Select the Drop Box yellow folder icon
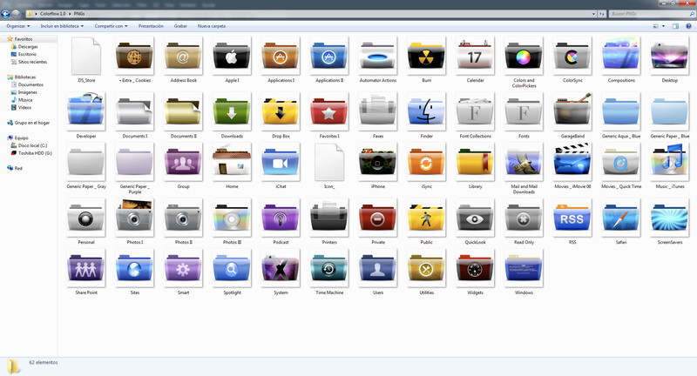The width and height of the screenshot is (697, 376). (280, 112)
